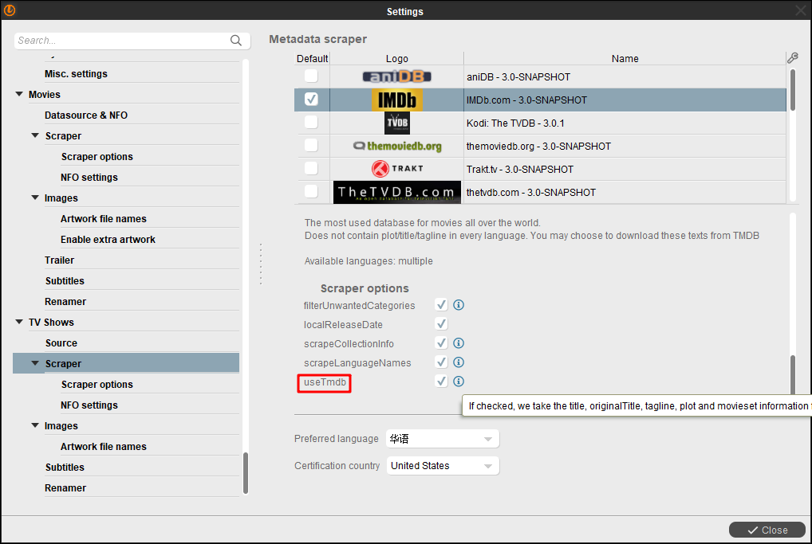
Task: Open Artwork file names under TV Shows
Action: point(104,446)
